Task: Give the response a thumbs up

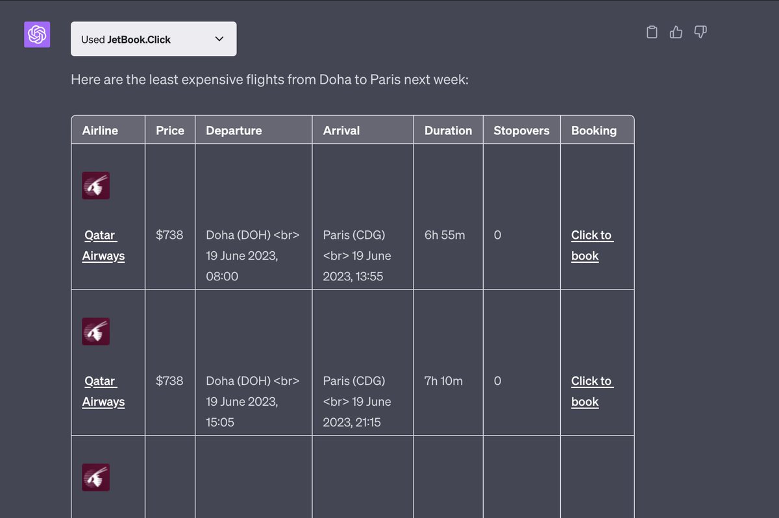Action: pyautogui.click(x=676, y=32)
